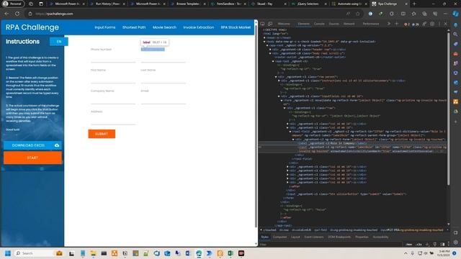Open Shortest Path in RPA Challenge nav

[x=134, y=27]
